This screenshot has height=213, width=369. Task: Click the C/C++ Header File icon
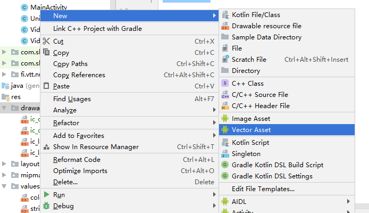pyautogui.click(x=225, y=106)
